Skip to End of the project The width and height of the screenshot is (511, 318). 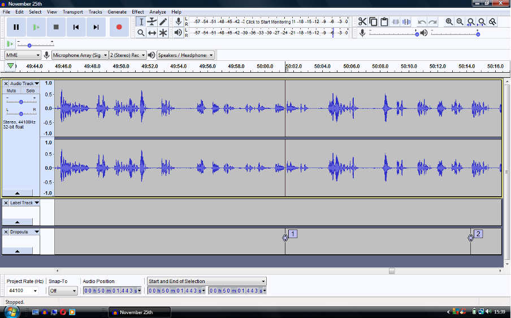click(96, 27)
